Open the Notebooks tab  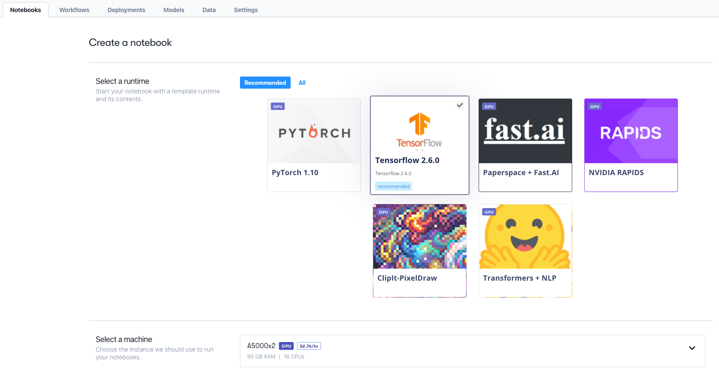click(26, 10)
